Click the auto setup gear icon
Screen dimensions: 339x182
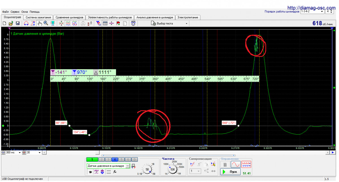133,24
